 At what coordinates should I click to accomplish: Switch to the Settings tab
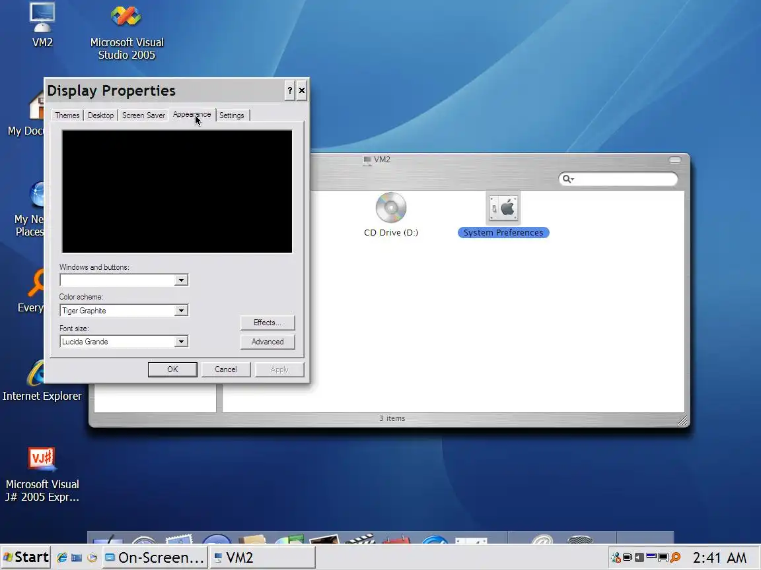[231, 115]
